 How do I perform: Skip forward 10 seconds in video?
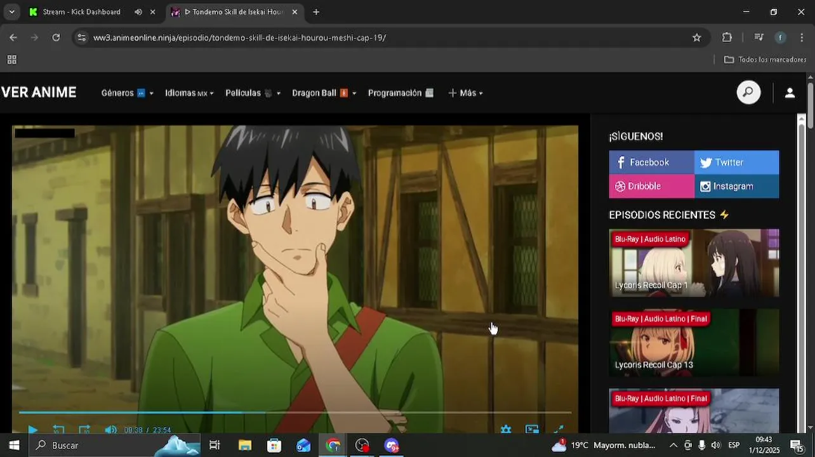[84, 430]
